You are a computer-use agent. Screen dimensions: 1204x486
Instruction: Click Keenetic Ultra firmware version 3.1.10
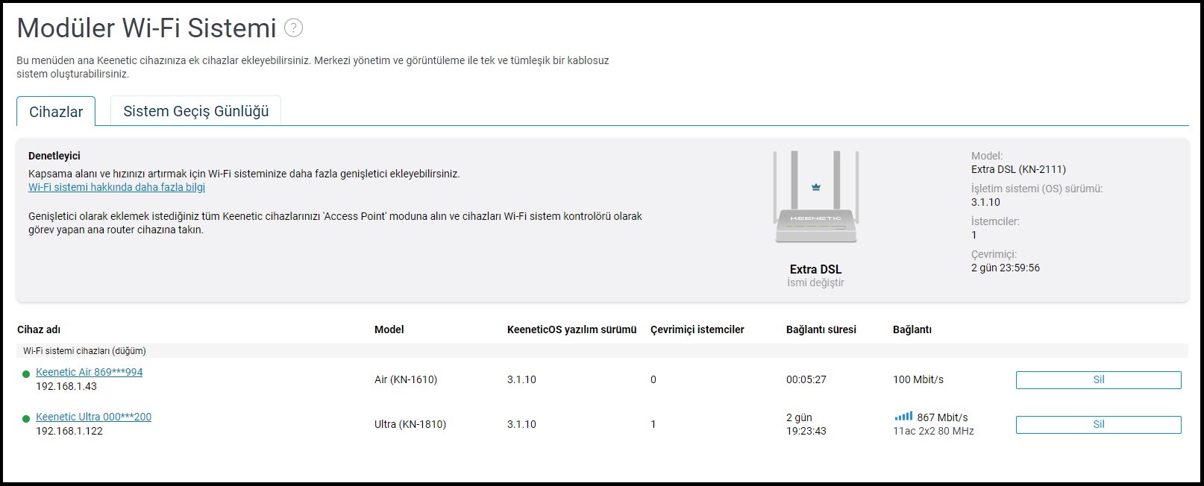point(521,424)
